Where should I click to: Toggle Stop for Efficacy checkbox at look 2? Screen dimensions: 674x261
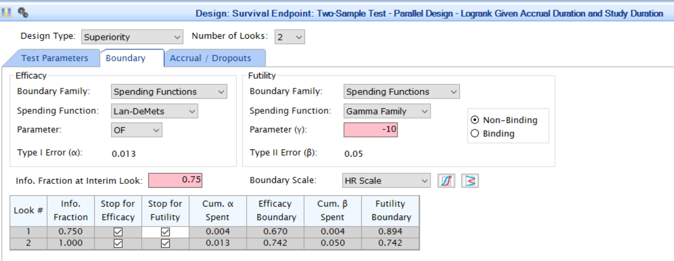point(118,243)
